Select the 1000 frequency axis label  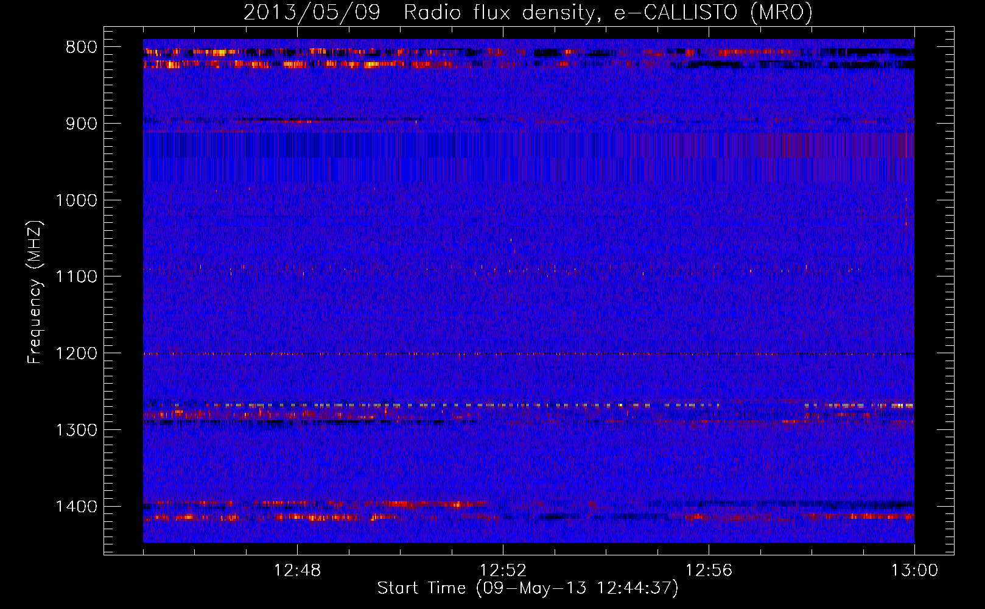coord(77,200)
